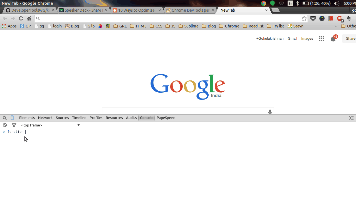Toggle the console filter funnel icon

click(x=14, y=125)
